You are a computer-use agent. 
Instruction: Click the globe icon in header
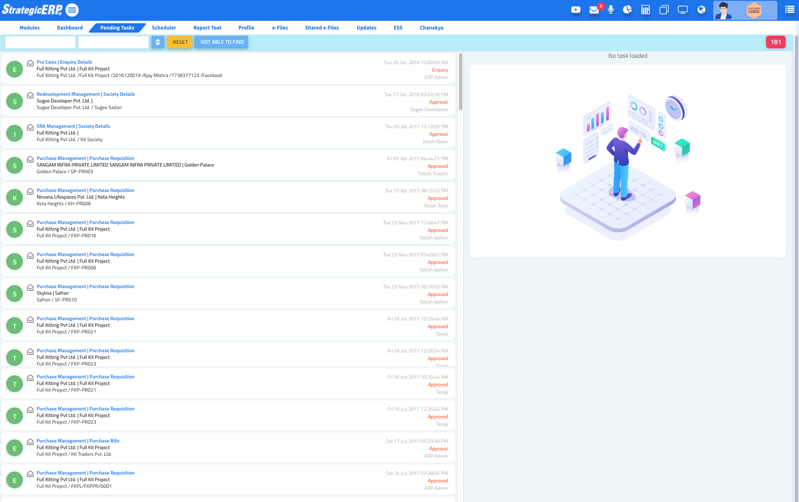[701, 10]
